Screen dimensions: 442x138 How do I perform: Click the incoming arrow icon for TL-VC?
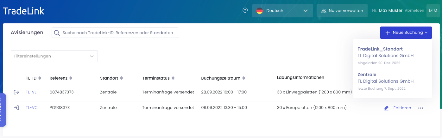16,108
